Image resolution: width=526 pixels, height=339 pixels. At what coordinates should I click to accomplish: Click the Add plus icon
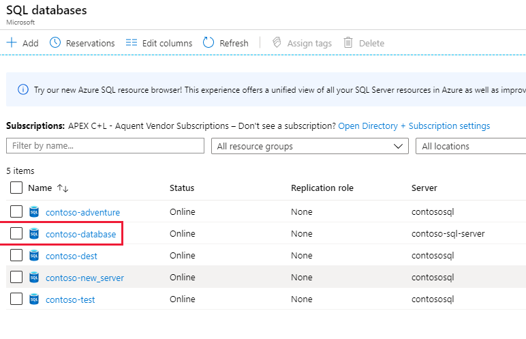pos(12,43)
